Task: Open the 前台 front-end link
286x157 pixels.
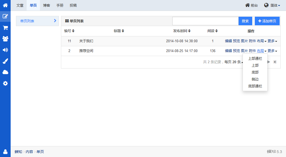Action: coord(251,6)
